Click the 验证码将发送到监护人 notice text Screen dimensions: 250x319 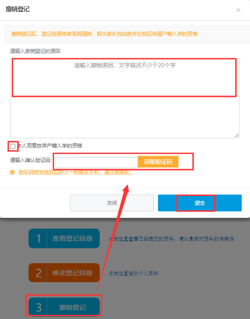75,172
